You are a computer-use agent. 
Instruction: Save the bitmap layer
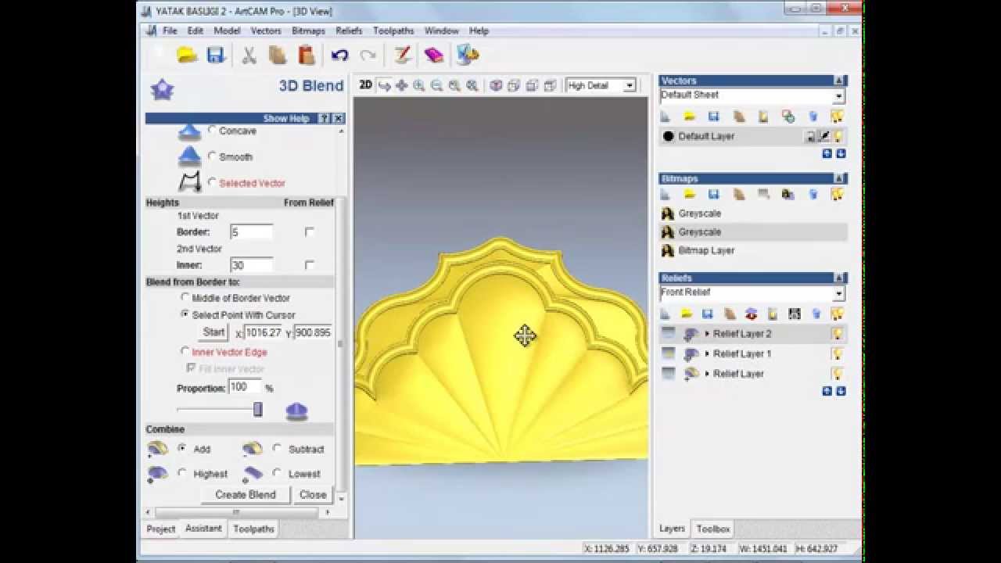click(x=714, y=195)
